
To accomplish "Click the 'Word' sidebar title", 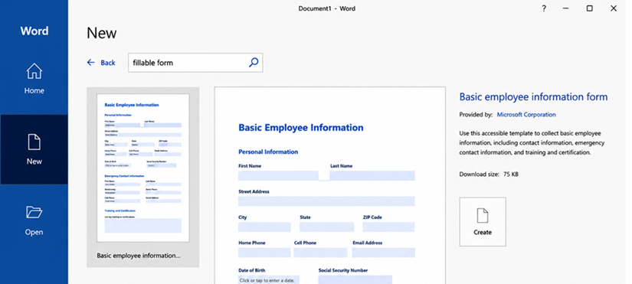I will [x=34, y=31].
